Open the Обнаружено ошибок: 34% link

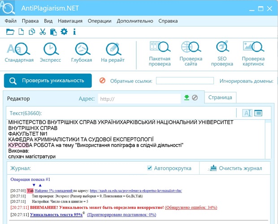pos(191,207)
